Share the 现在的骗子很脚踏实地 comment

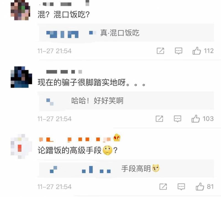(x=159, y=119)
